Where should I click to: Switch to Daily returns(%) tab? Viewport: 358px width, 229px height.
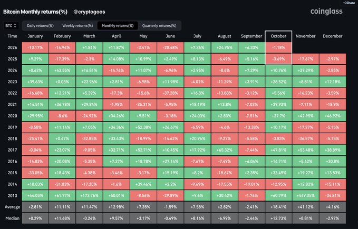40,25
